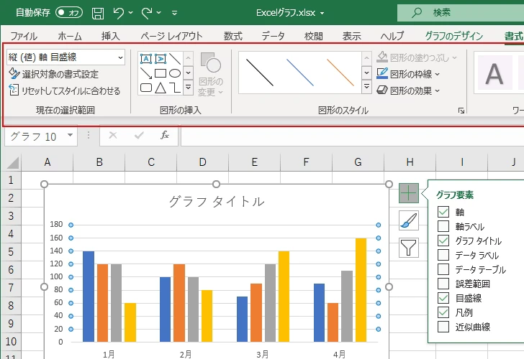The width and height of the screenshot is (524, 359).
Task: Select the arrow line shape icon
Action: click(x=146, y=73)
